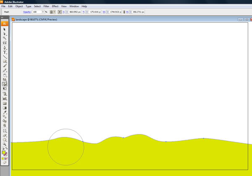Select the Selection arrow tool

tap(4, 29)
